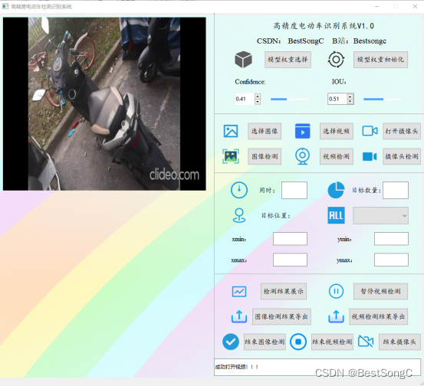Decrease the IOU value with its down arrow
This screenshot has height=386, width=424.
350,102
